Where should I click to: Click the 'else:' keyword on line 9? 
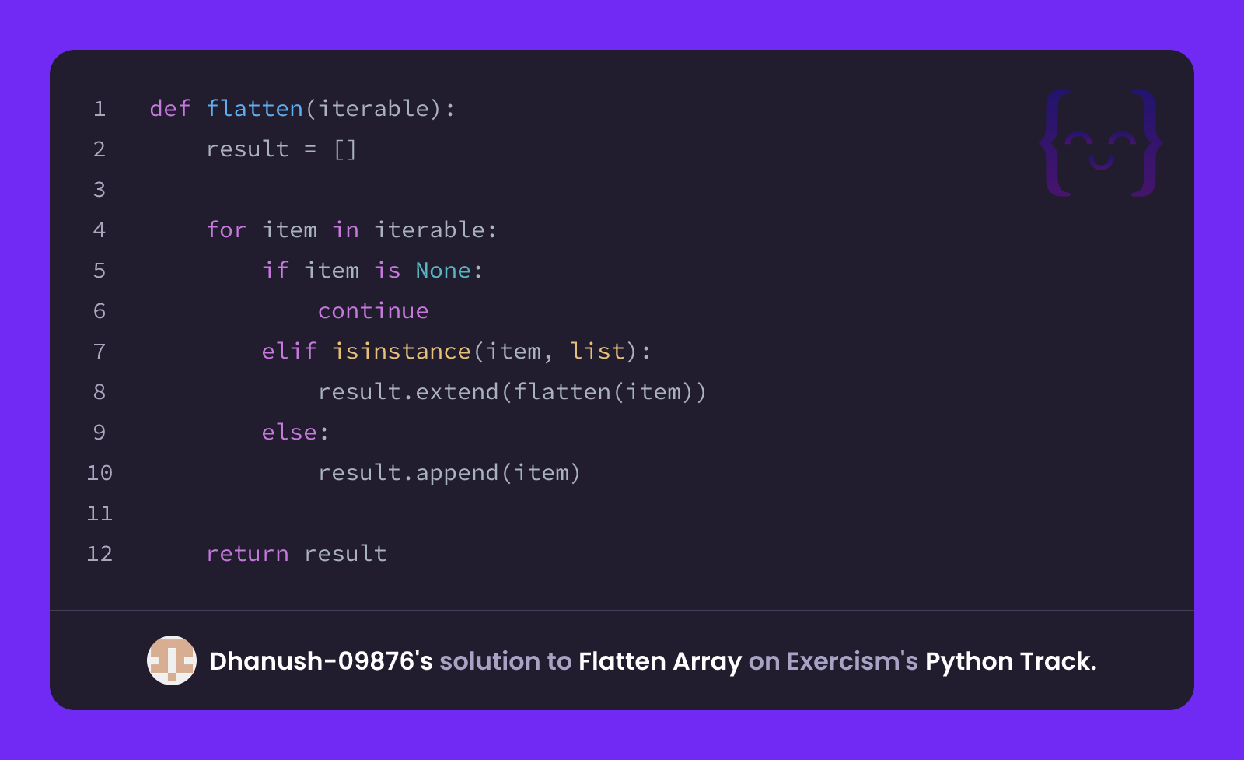[295, 432]
